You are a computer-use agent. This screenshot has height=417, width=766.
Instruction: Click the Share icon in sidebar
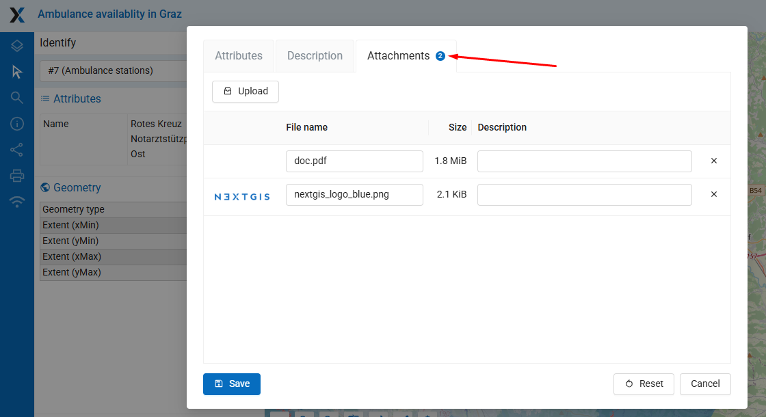[x=17, y=150]
